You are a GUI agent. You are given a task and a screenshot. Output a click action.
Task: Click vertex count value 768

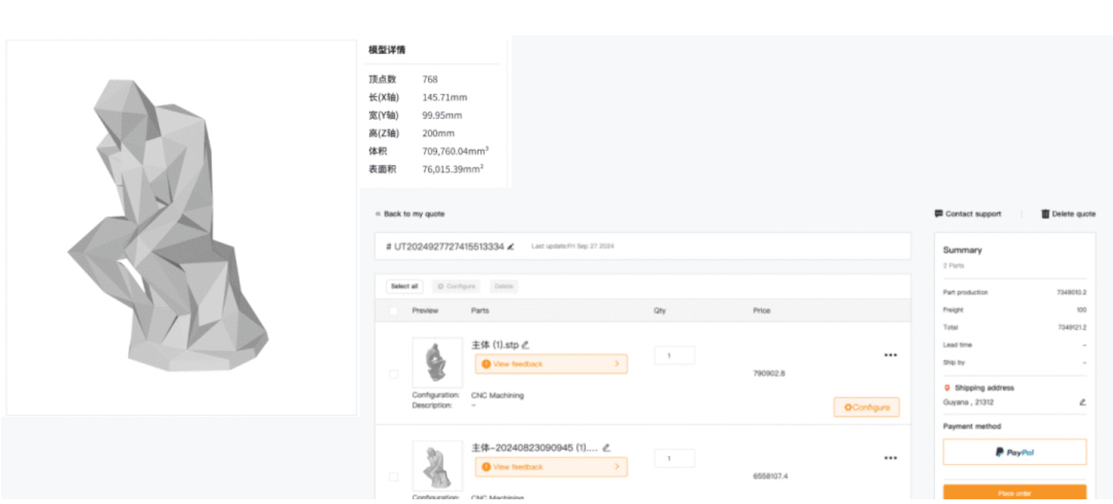pos(429,79)
